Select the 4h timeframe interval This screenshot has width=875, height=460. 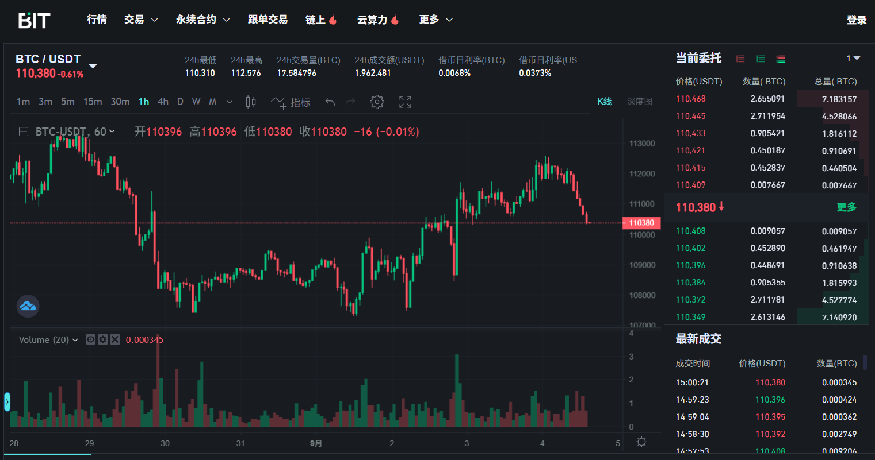point(163,102)
